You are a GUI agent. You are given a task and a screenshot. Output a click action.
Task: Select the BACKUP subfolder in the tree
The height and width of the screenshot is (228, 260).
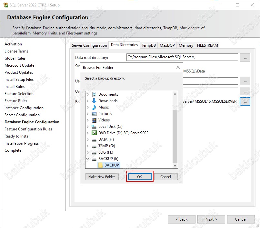click(112, 165)
